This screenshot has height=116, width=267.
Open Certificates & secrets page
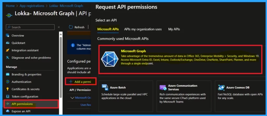pos(26,89)
